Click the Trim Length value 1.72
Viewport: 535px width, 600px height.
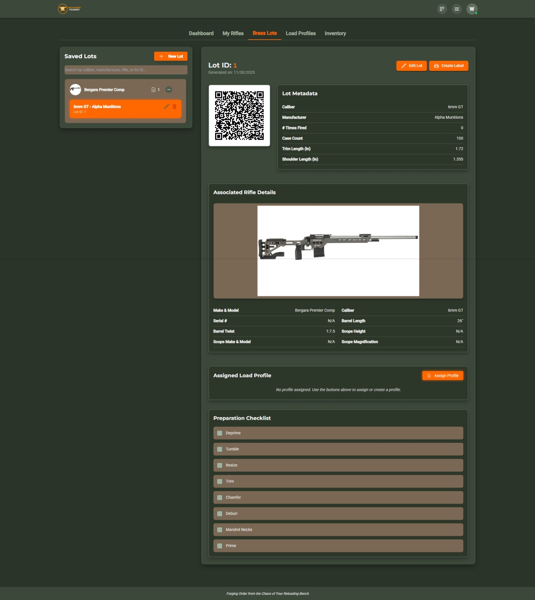pos(459,149)
